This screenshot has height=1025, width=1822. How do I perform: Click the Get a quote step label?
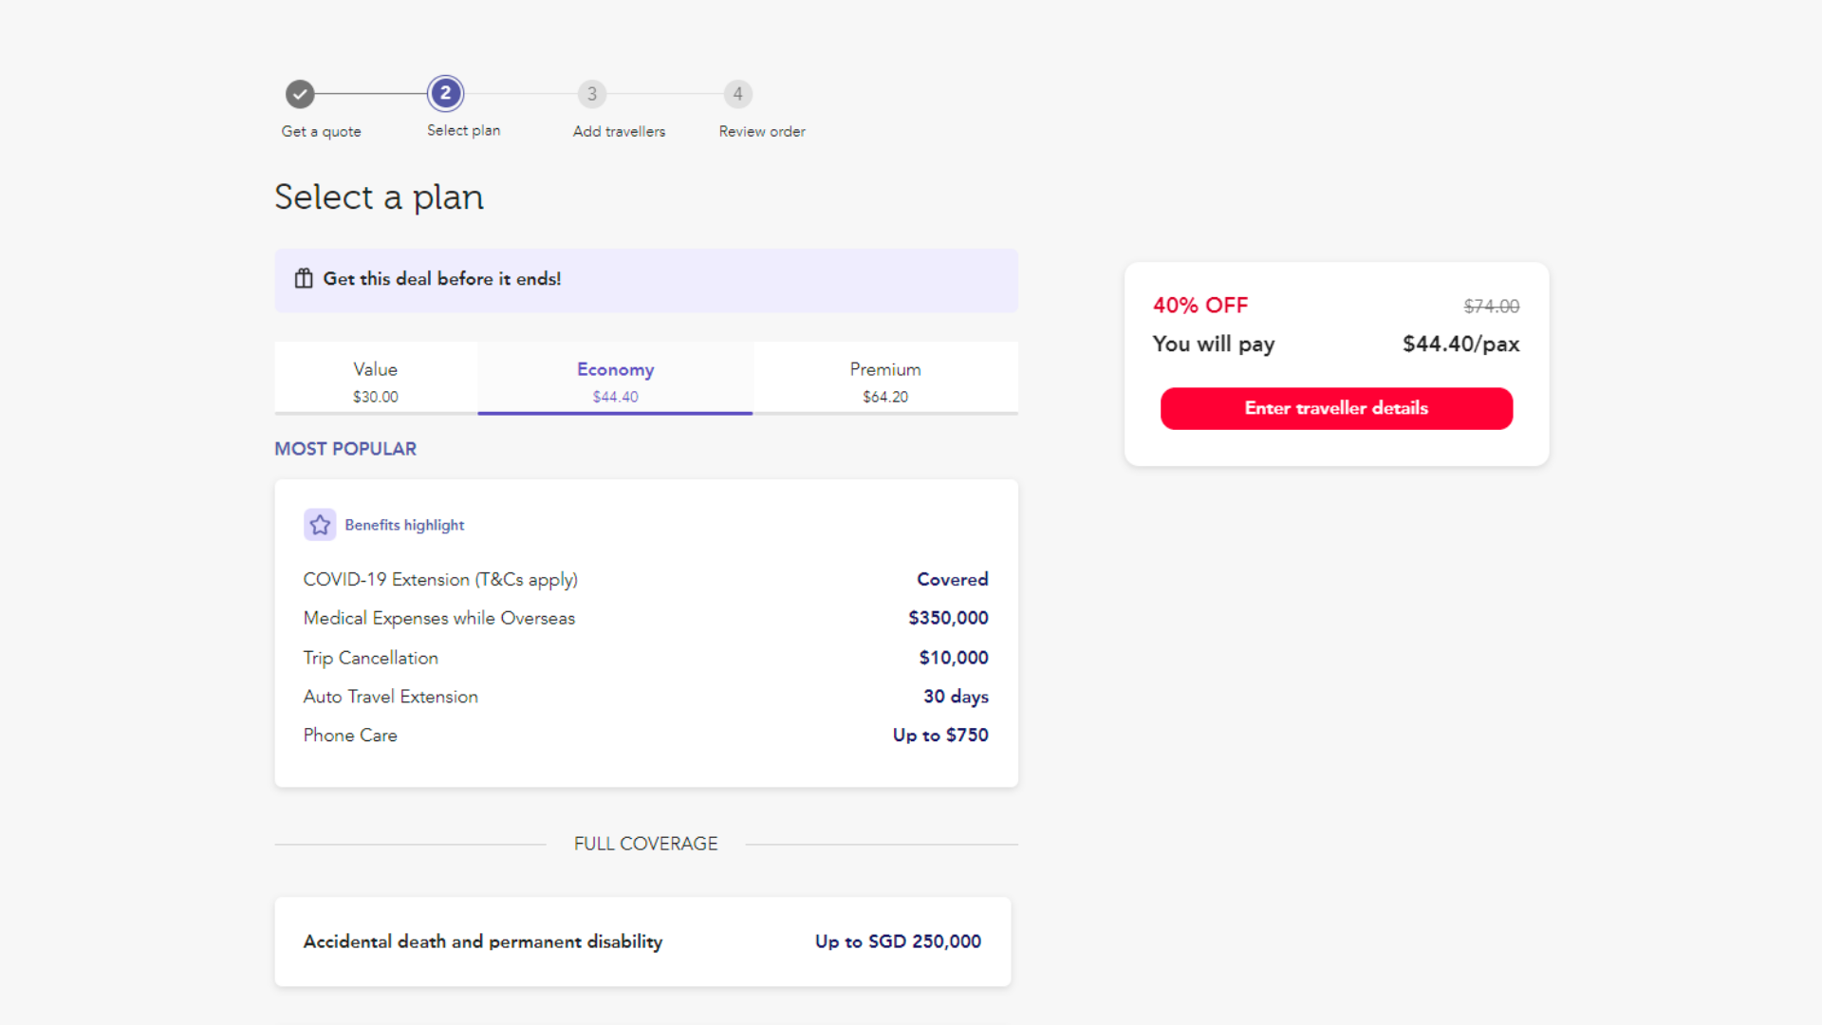pyautogui.click(x=320, y=131)
